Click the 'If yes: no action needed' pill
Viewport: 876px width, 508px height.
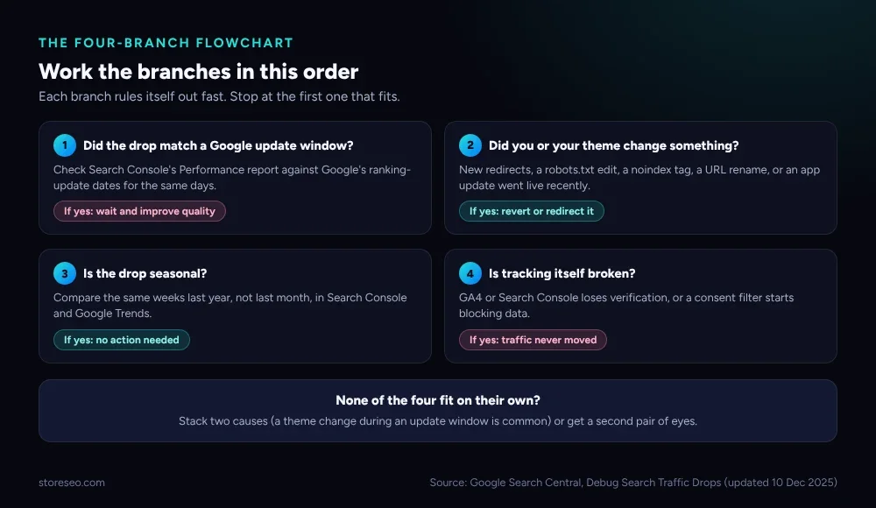coord(122,340)
